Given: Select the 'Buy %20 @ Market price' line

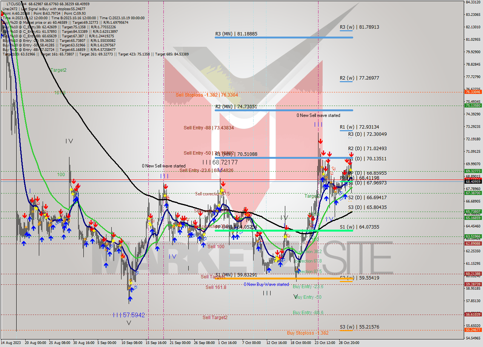Looking at the screenshot, I should click(x=65, y=22).
